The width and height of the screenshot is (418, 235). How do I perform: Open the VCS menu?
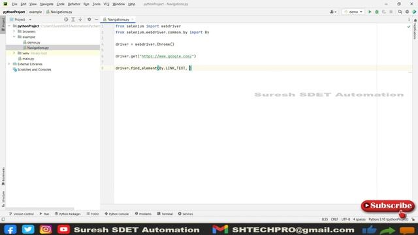pyautogui.click(x=106, y=5)
